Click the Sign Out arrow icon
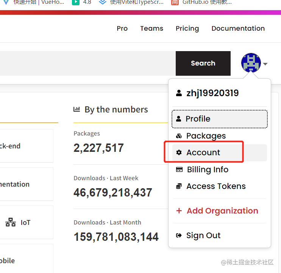This screenshot has width=281, height=273. (179, 236)
